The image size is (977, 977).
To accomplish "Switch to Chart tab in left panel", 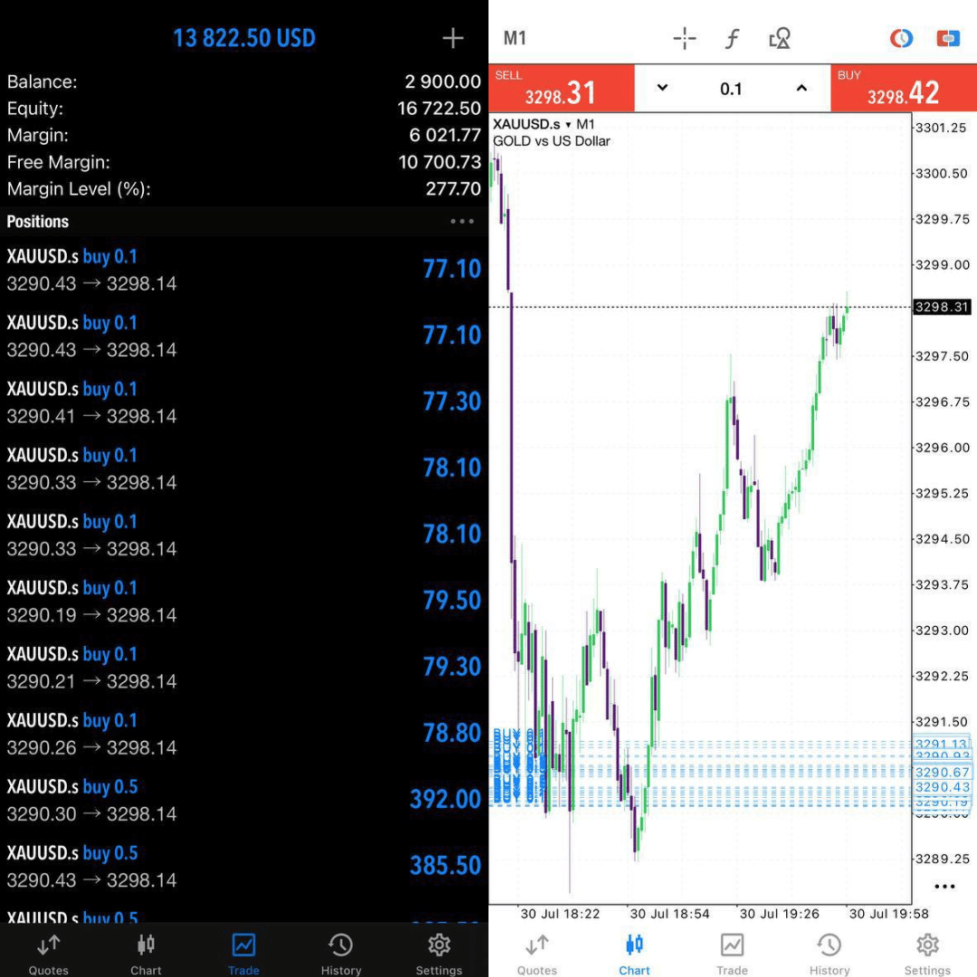I will (x=146, y=953).
